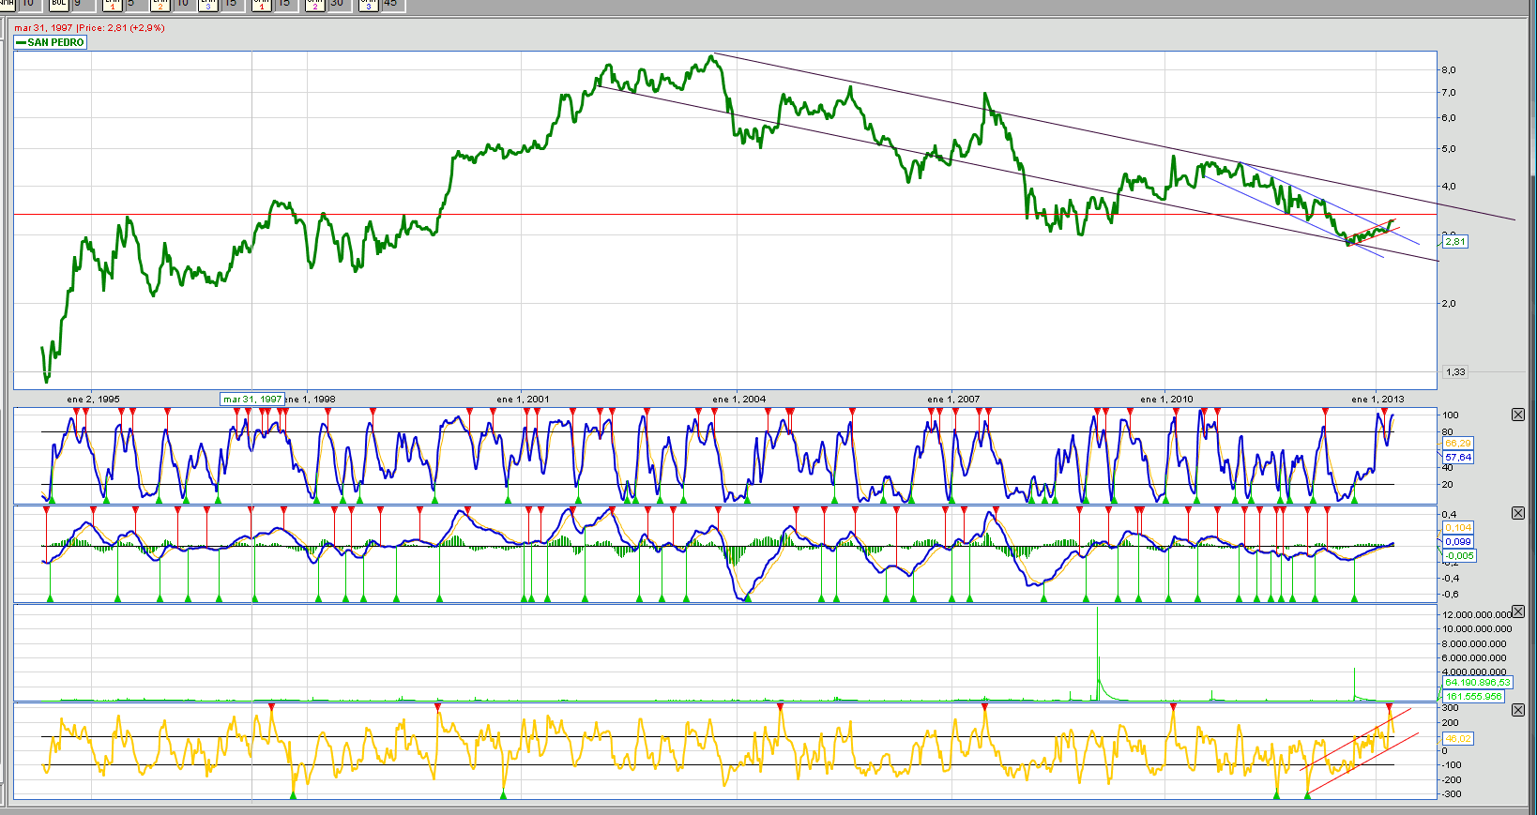Click the 2,81 current price tag
1537x815 pixels.
[x=1455, y=242]
